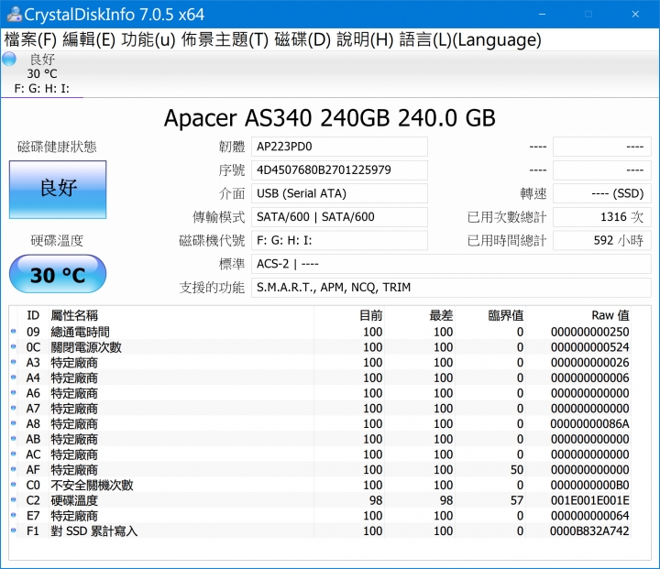Click the supported features field S.M.A.R.T., APM, NCQ, TRIM
Screen dimensions: 660x569
451,288
